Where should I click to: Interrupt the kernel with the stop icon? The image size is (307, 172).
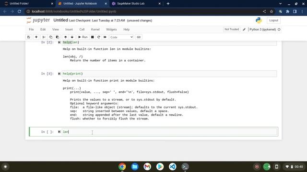coord(93,37)
